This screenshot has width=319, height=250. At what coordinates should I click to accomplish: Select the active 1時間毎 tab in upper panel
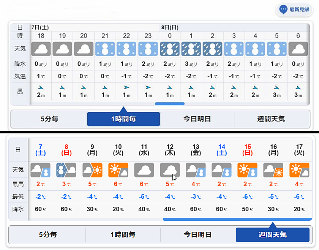coord(123,119)
